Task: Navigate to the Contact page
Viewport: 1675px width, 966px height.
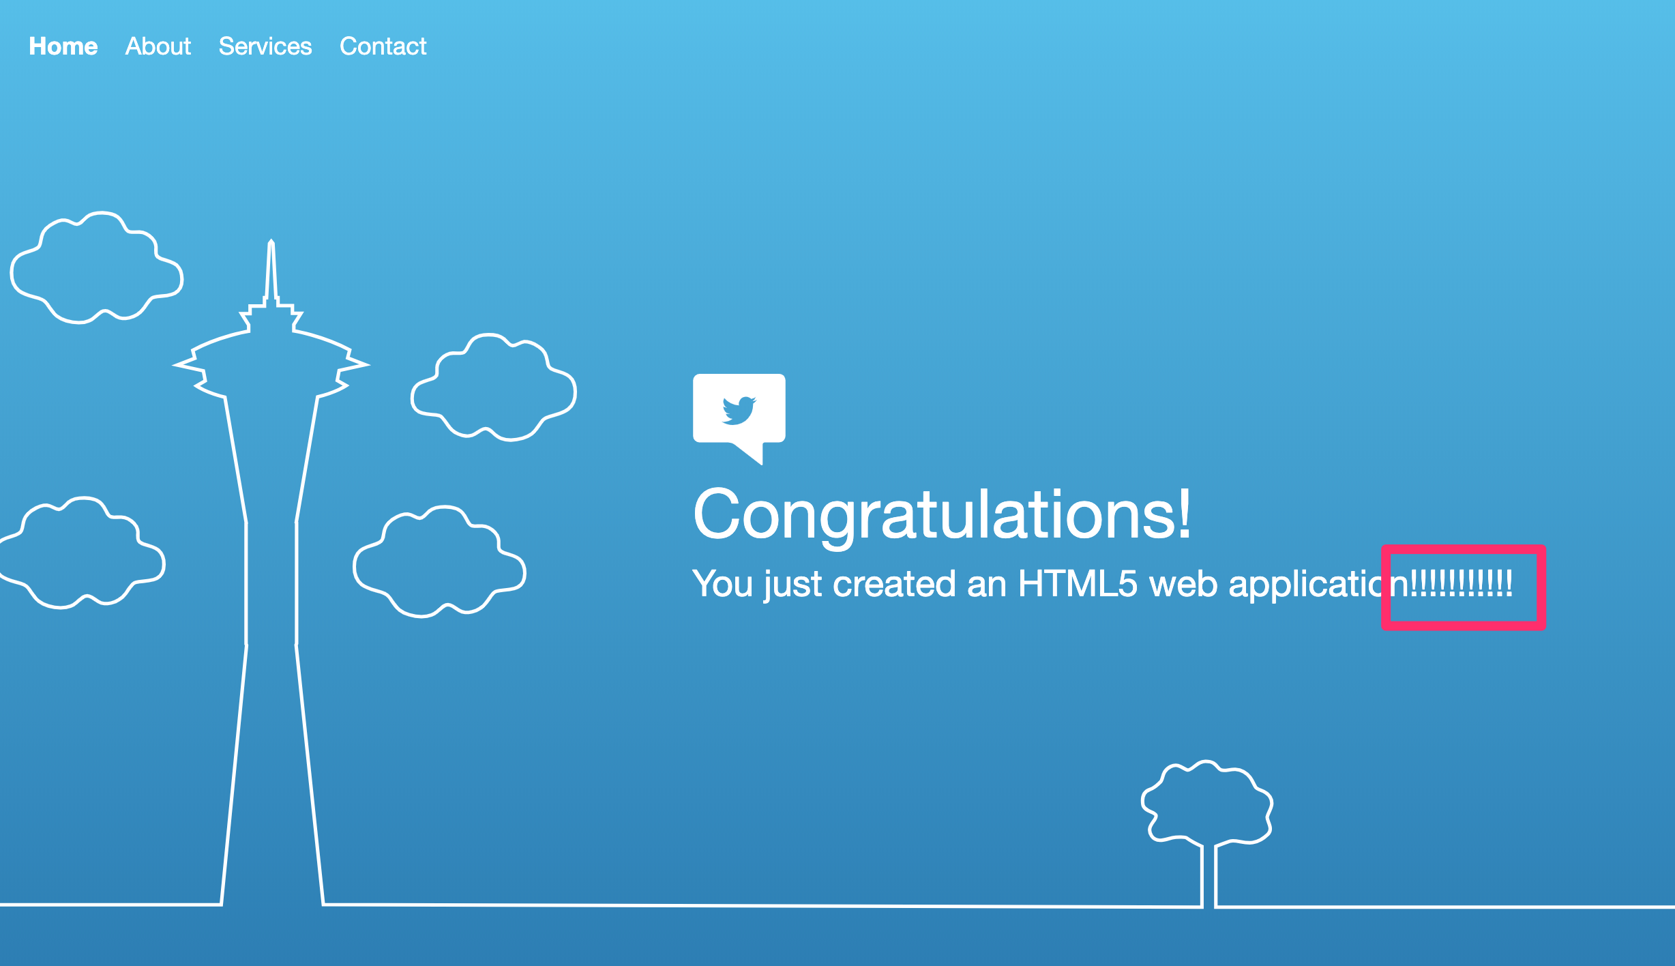Action: [x=383, y=46]
